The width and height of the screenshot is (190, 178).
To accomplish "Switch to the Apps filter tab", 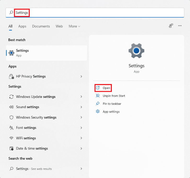I will (x=22, y=26).
